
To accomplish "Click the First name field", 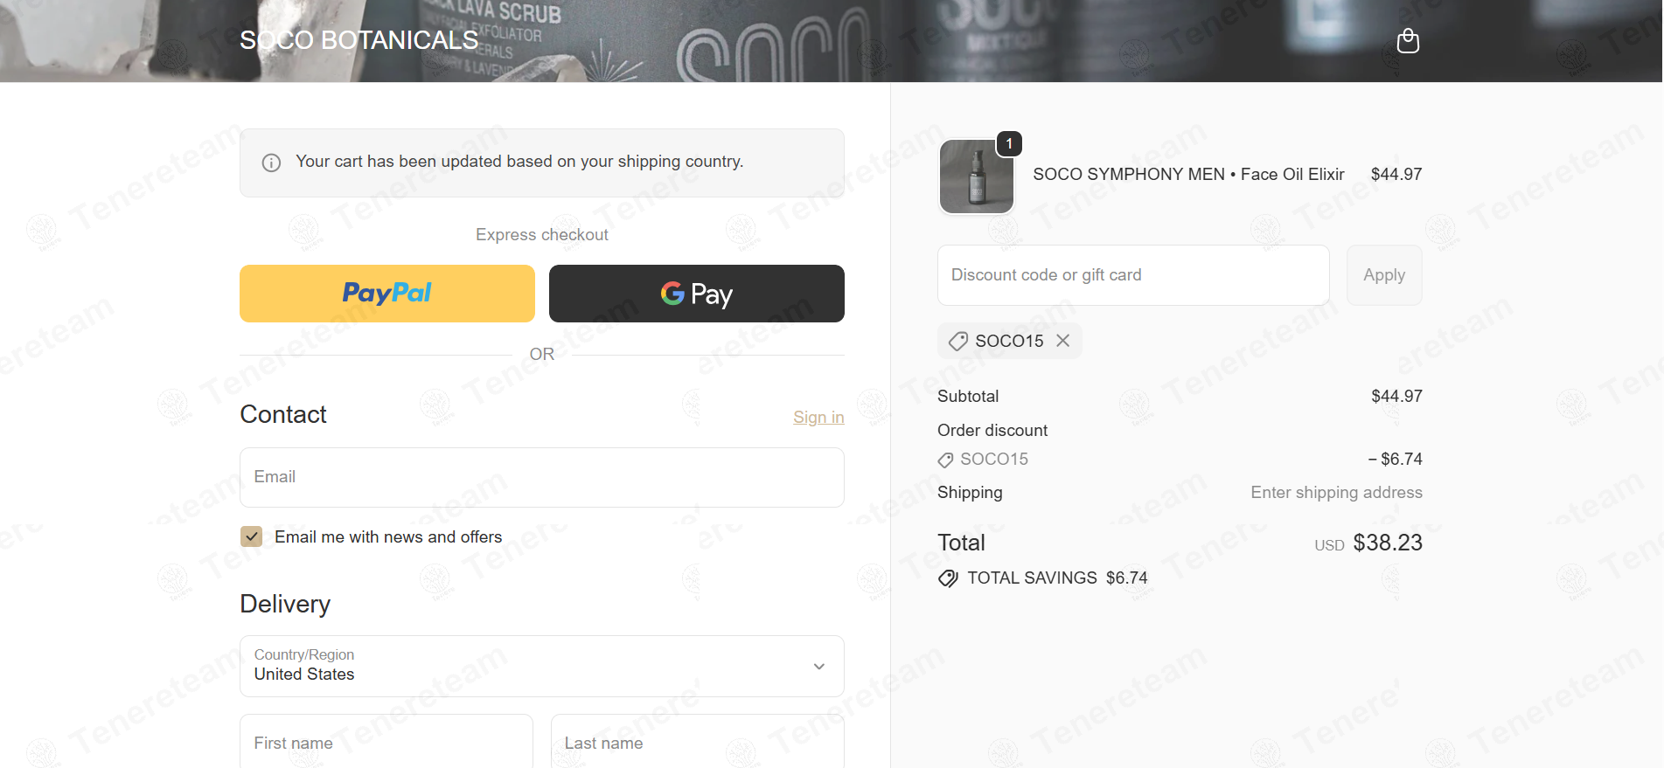I will [386, 742].
